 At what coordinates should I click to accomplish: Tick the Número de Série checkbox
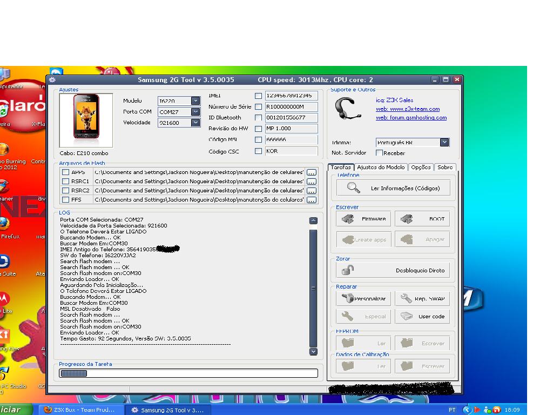click(x=259, y=106)
